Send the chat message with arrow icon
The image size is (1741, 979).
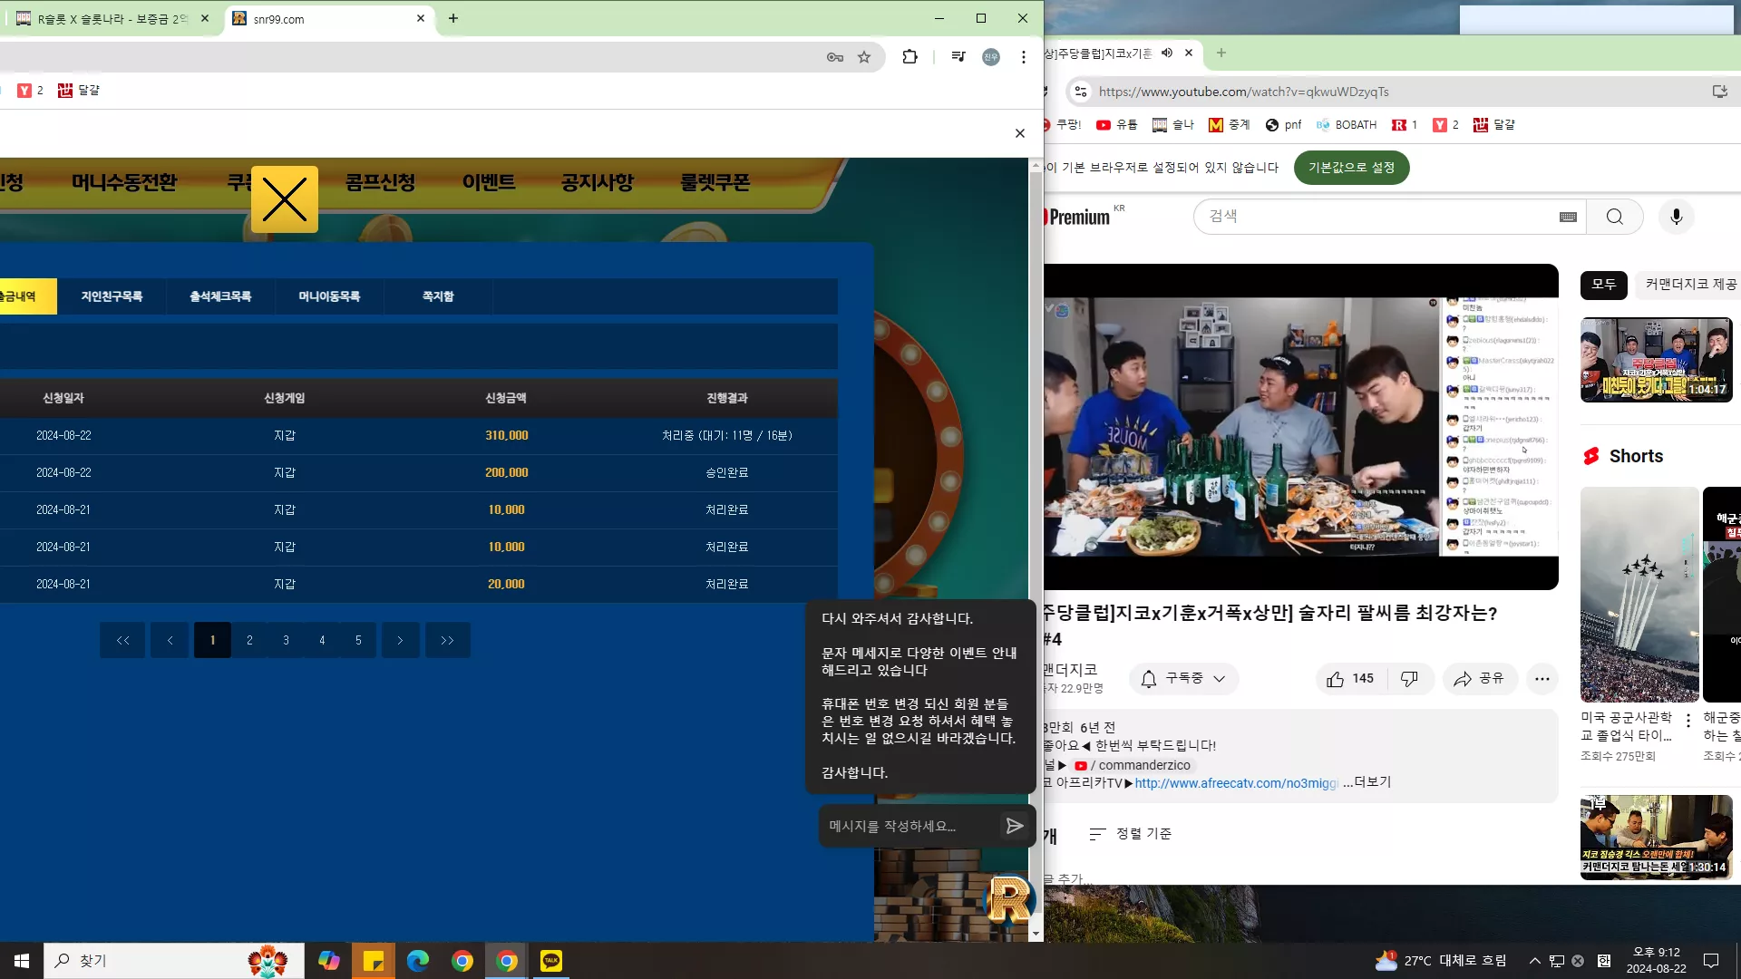1015,826
